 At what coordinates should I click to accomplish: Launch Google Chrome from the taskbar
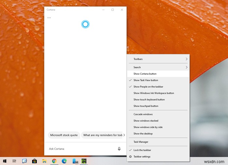[54, 161]
